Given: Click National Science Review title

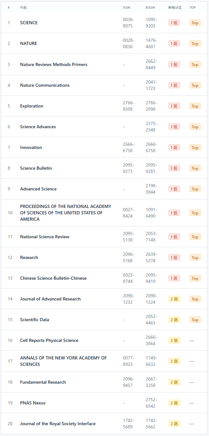Looking at the screenshot, I should click(45, 237).
